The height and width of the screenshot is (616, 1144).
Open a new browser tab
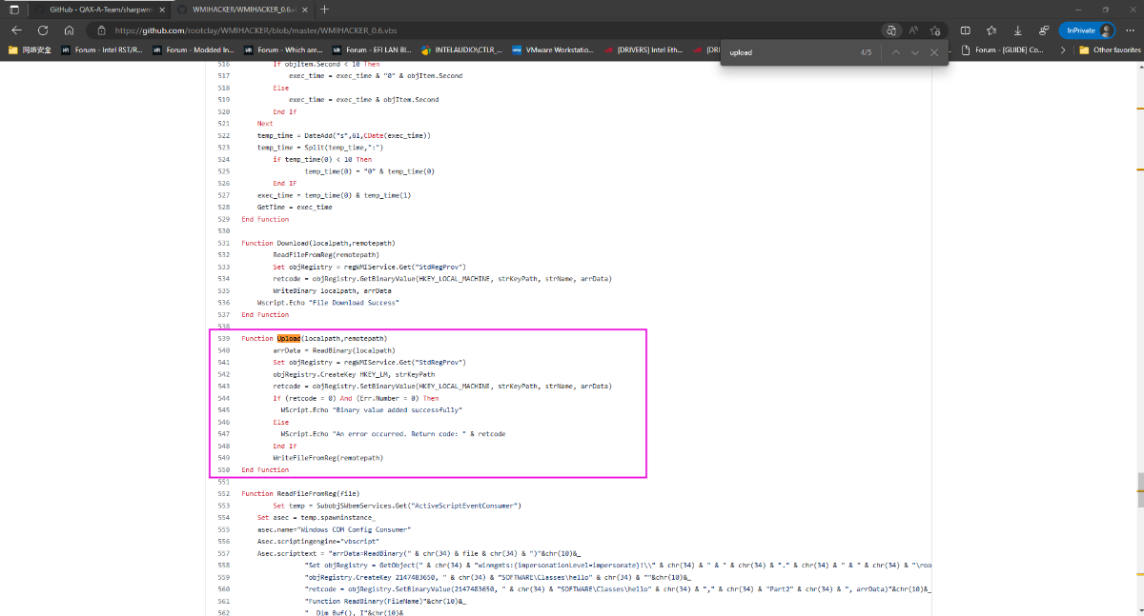(325, 9)
